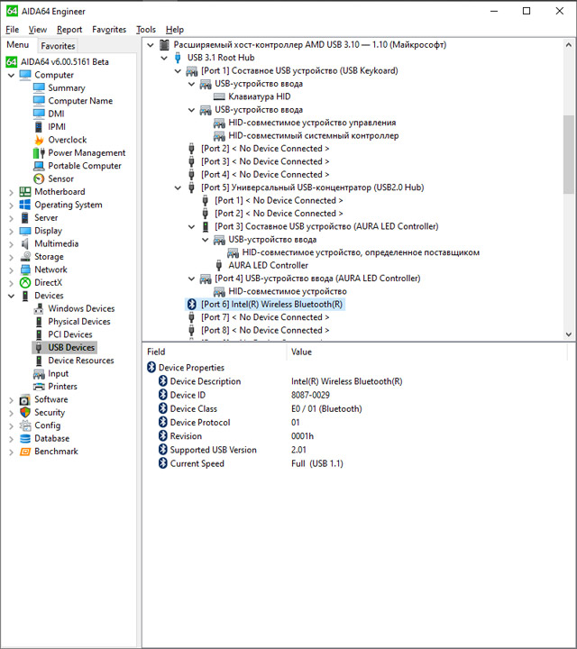Select the DirectX Xbox icon
Viewport: 577px width, 649px height.
click(x=25, y=282)
